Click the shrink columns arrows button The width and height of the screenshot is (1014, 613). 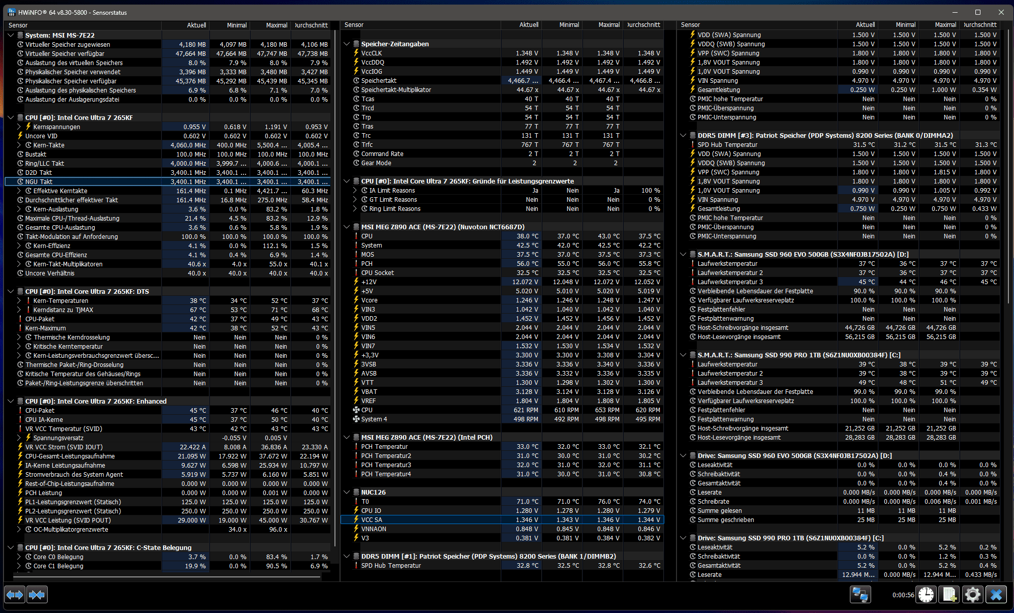tap(37, 594)
